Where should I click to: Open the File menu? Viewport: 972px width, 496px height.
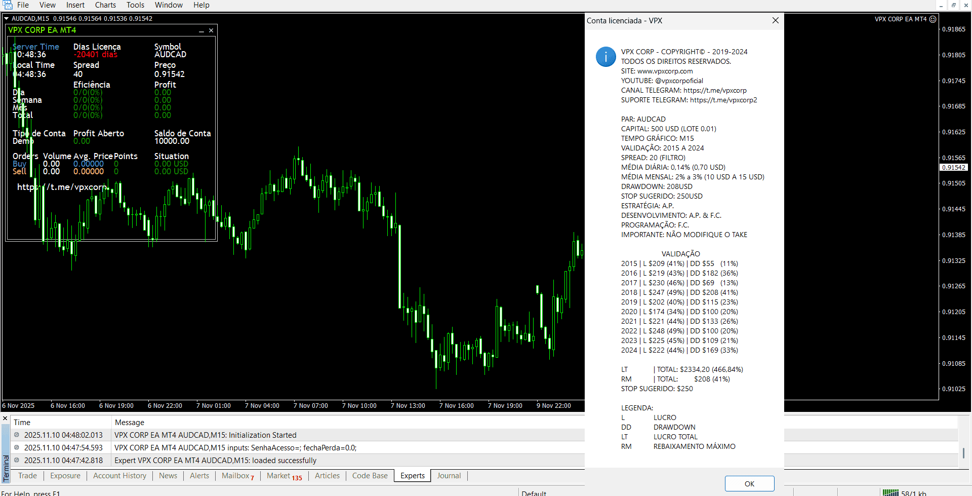tap(23, 5)
